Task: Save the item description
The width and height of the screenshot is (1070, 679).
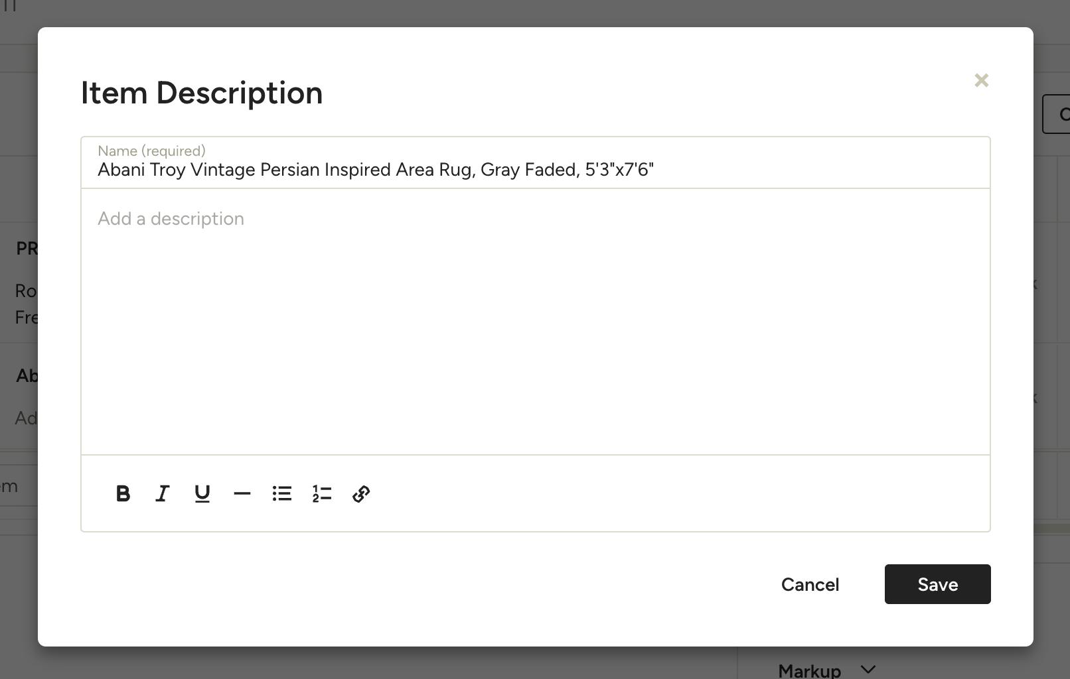Action: 937,584
